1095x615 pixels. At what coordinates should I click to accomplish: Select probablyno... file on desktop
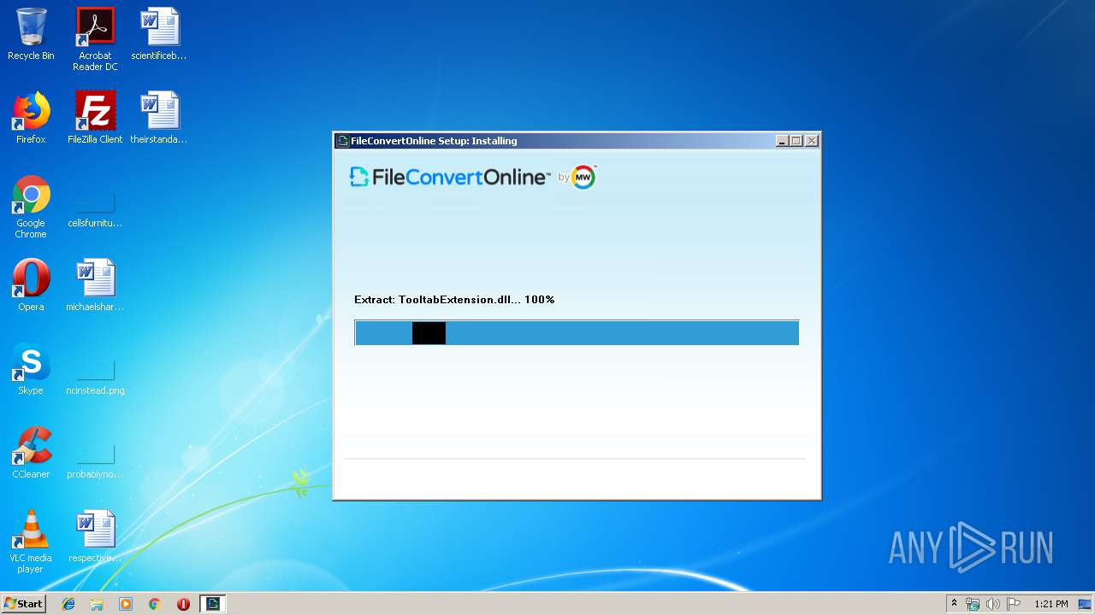(x=95, y=461)
